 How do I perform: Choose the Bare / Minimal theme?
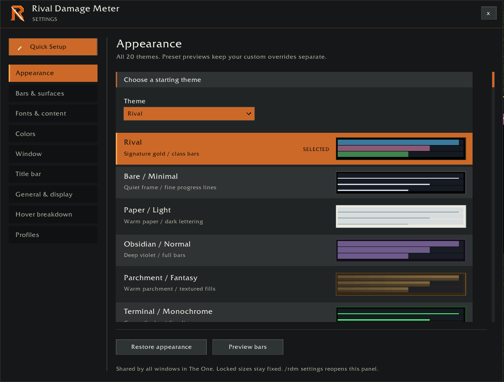point(294,182)
